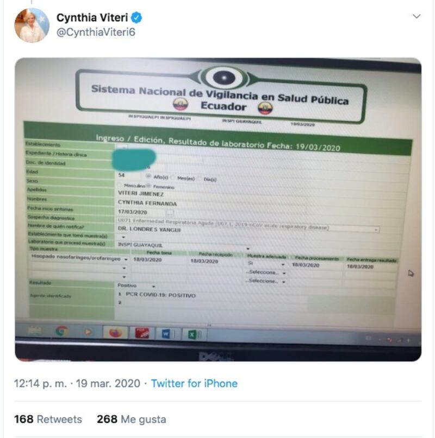Screen dimensions: 435x438
Task: Launch Firefox from the taskbar
Action: (x=116, y=333)
